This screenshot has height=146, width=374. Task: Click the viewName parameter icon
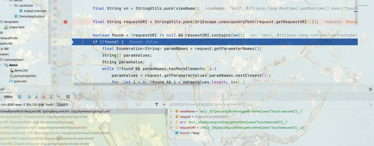(177, 111)
